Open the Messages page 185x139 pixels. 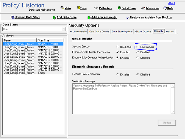153,8
